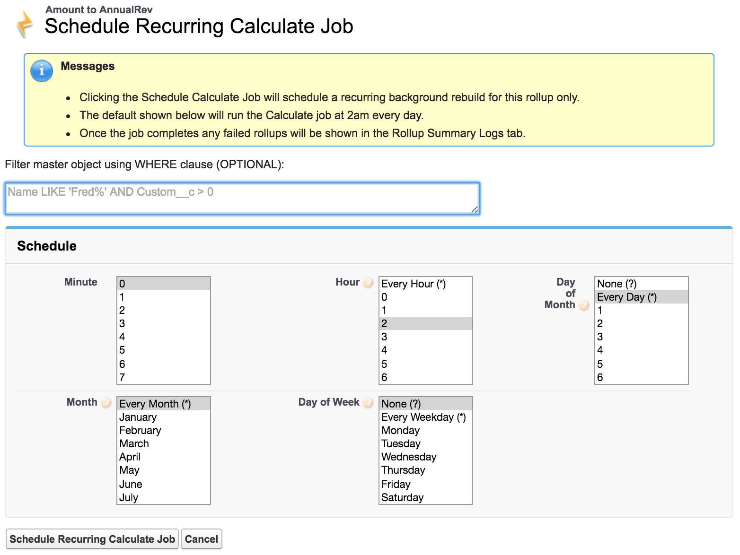Click the blue info icon in Messages

click(x=42, y=71)
